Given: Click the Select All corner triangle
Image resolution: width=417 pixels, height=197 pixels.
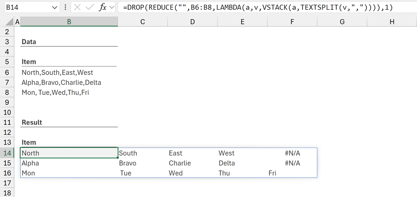Looking at the screenshot, I should click(10, 22).
